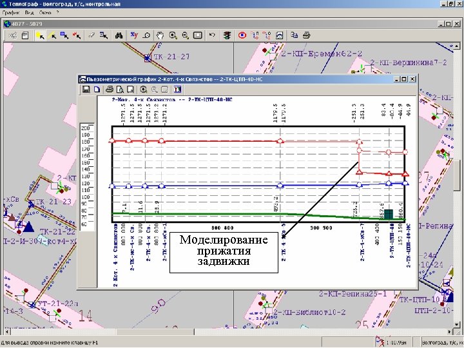
Task: Open the Вид menu
Action: pos(29,12)
